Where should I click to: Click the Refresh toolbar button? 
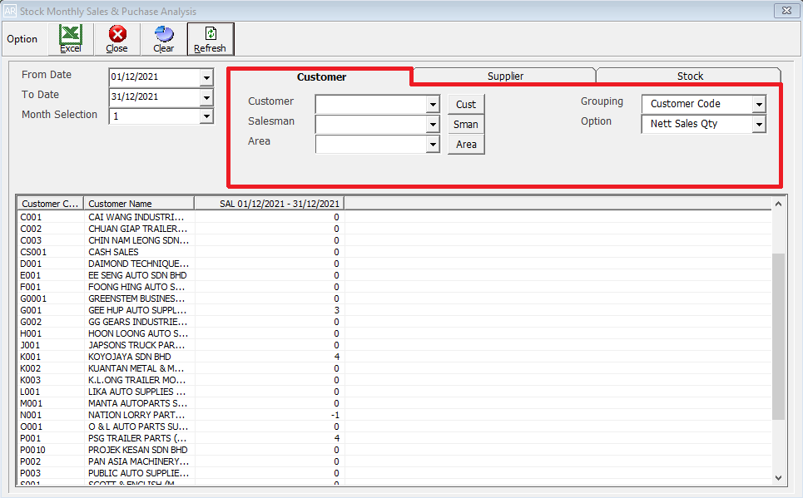pos(211,39)
